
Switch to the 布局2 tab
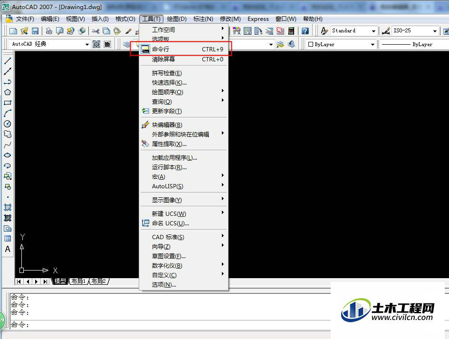pos(99,281)
